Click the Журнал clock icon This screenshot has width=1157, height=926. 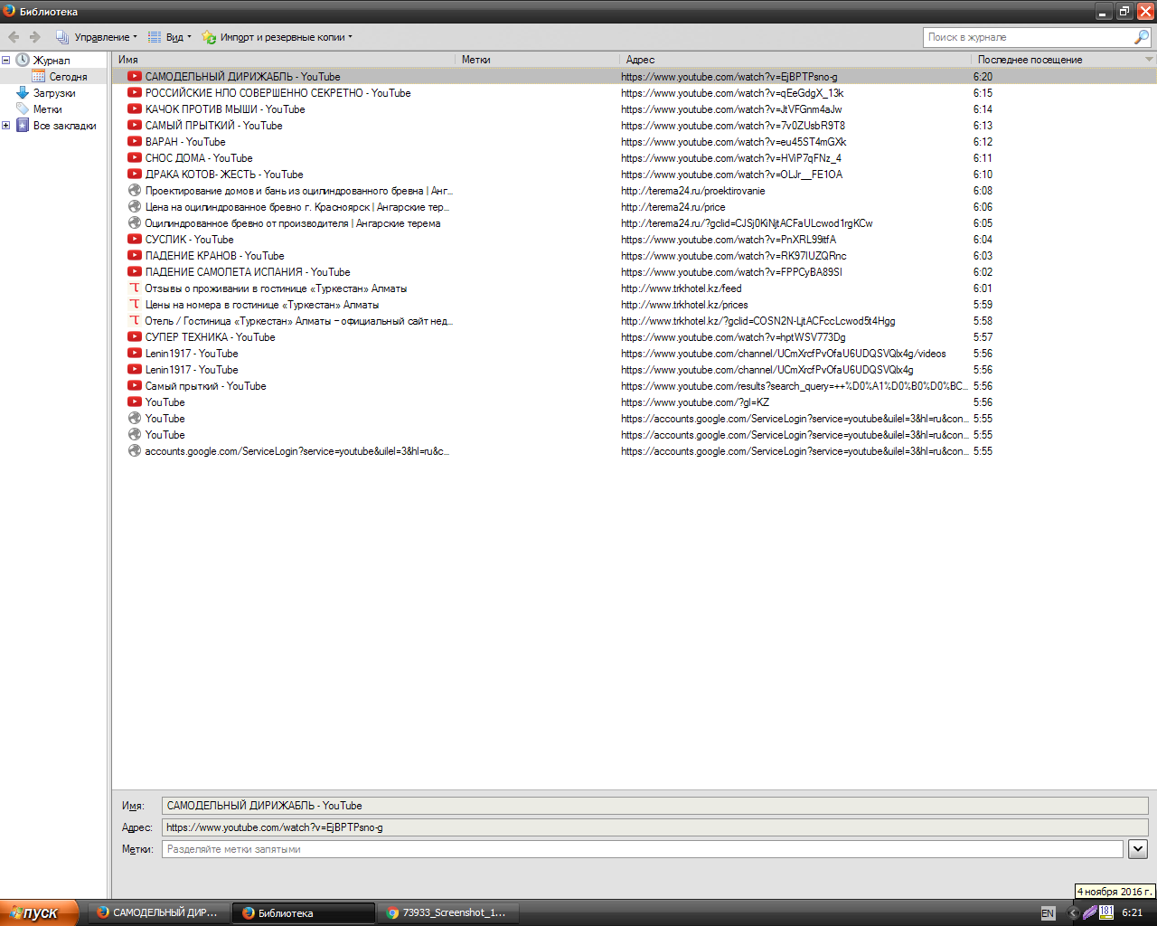23,60
